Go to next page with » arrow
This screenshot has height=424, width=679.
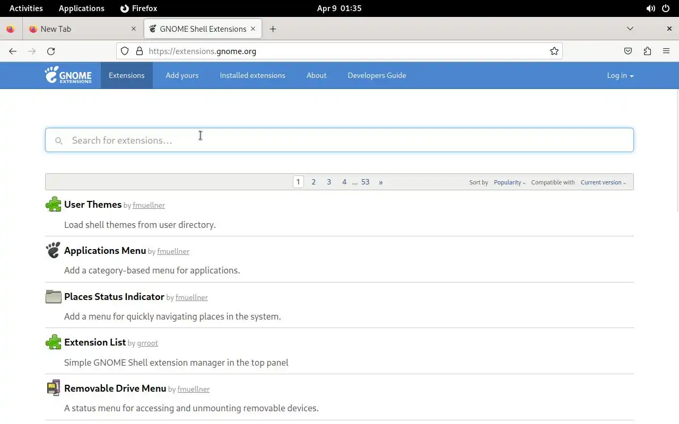[380, 182]
